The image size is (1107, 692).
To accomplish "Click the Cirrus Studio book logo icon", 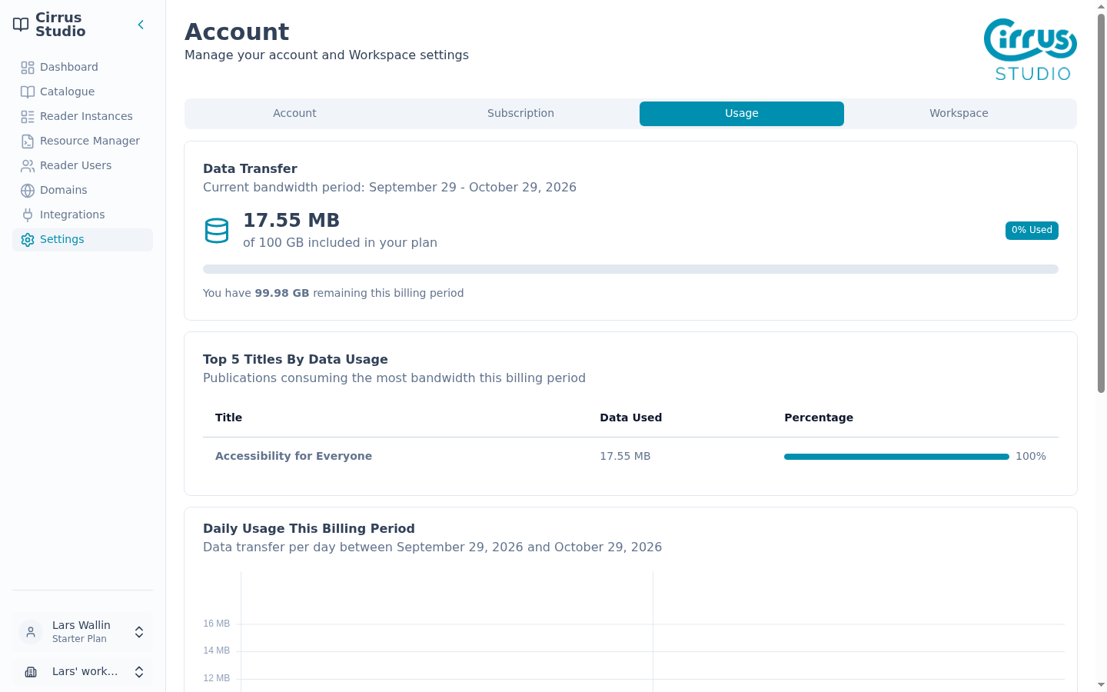I will 21,25.
